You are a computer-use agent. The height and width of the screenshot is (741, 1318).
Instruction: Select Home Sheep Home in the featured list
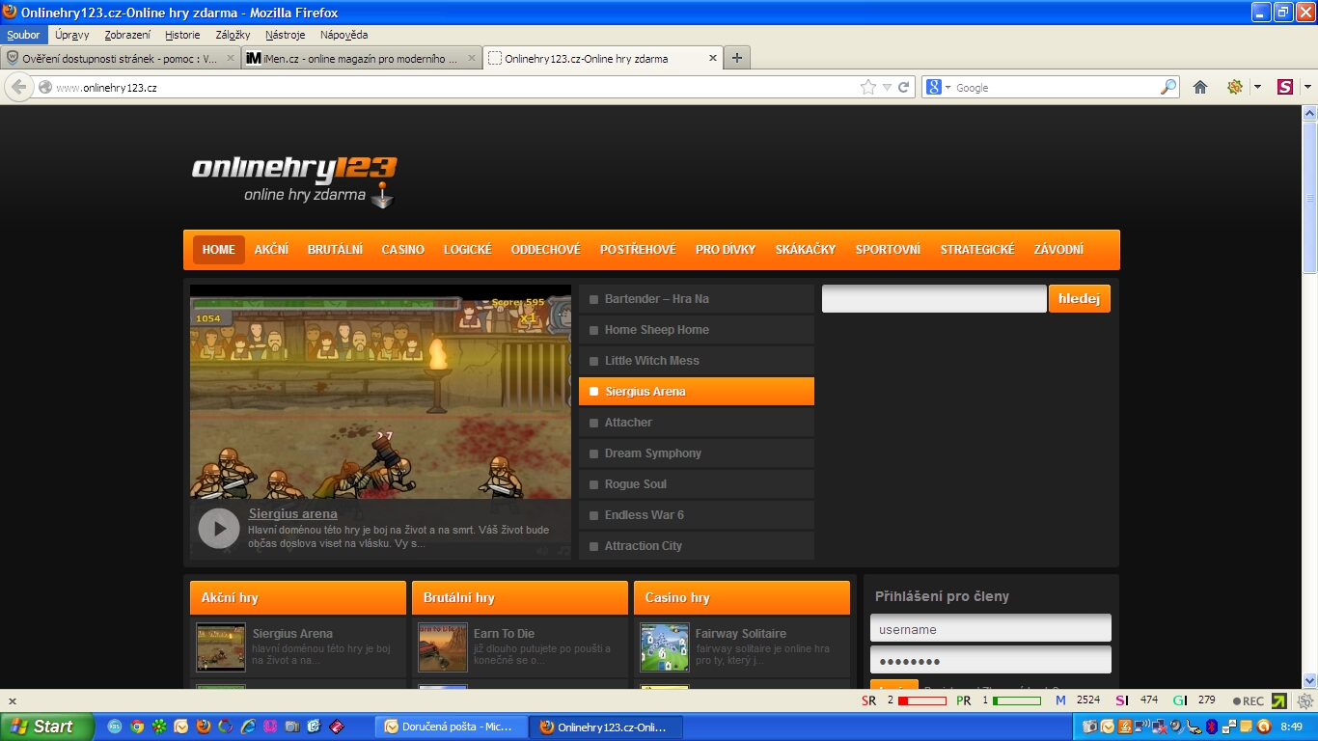point(697,329)
